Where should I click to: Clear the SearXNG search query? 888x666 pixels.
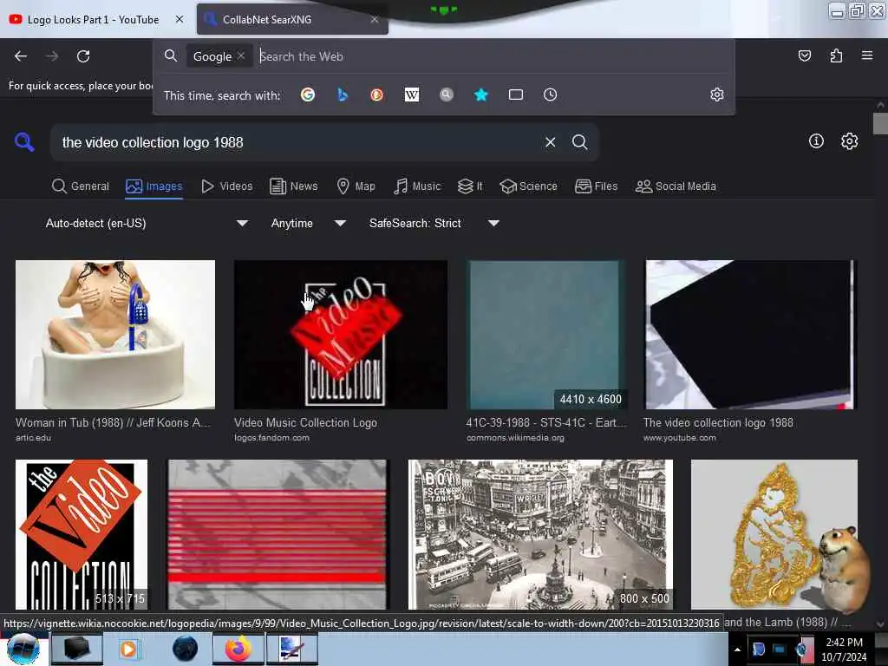(x=550, y=142)
